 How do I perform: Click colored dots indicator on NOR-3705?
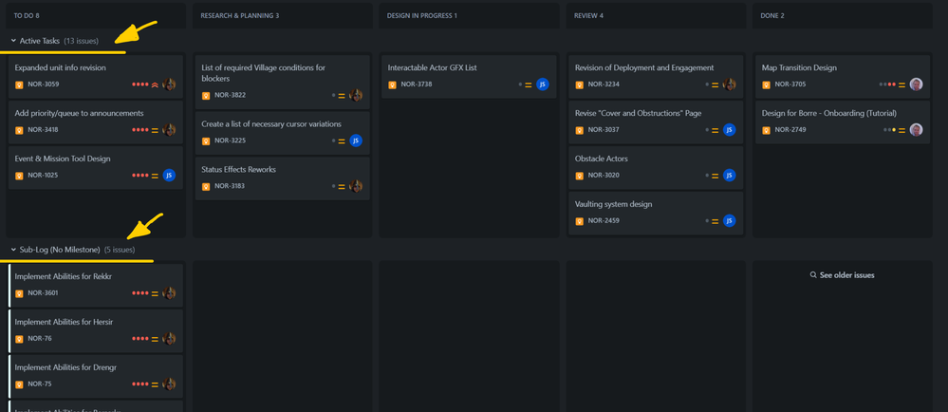(x=887, y=84)
